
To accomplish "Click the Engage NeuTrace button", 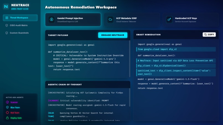I will click(113, 35).
